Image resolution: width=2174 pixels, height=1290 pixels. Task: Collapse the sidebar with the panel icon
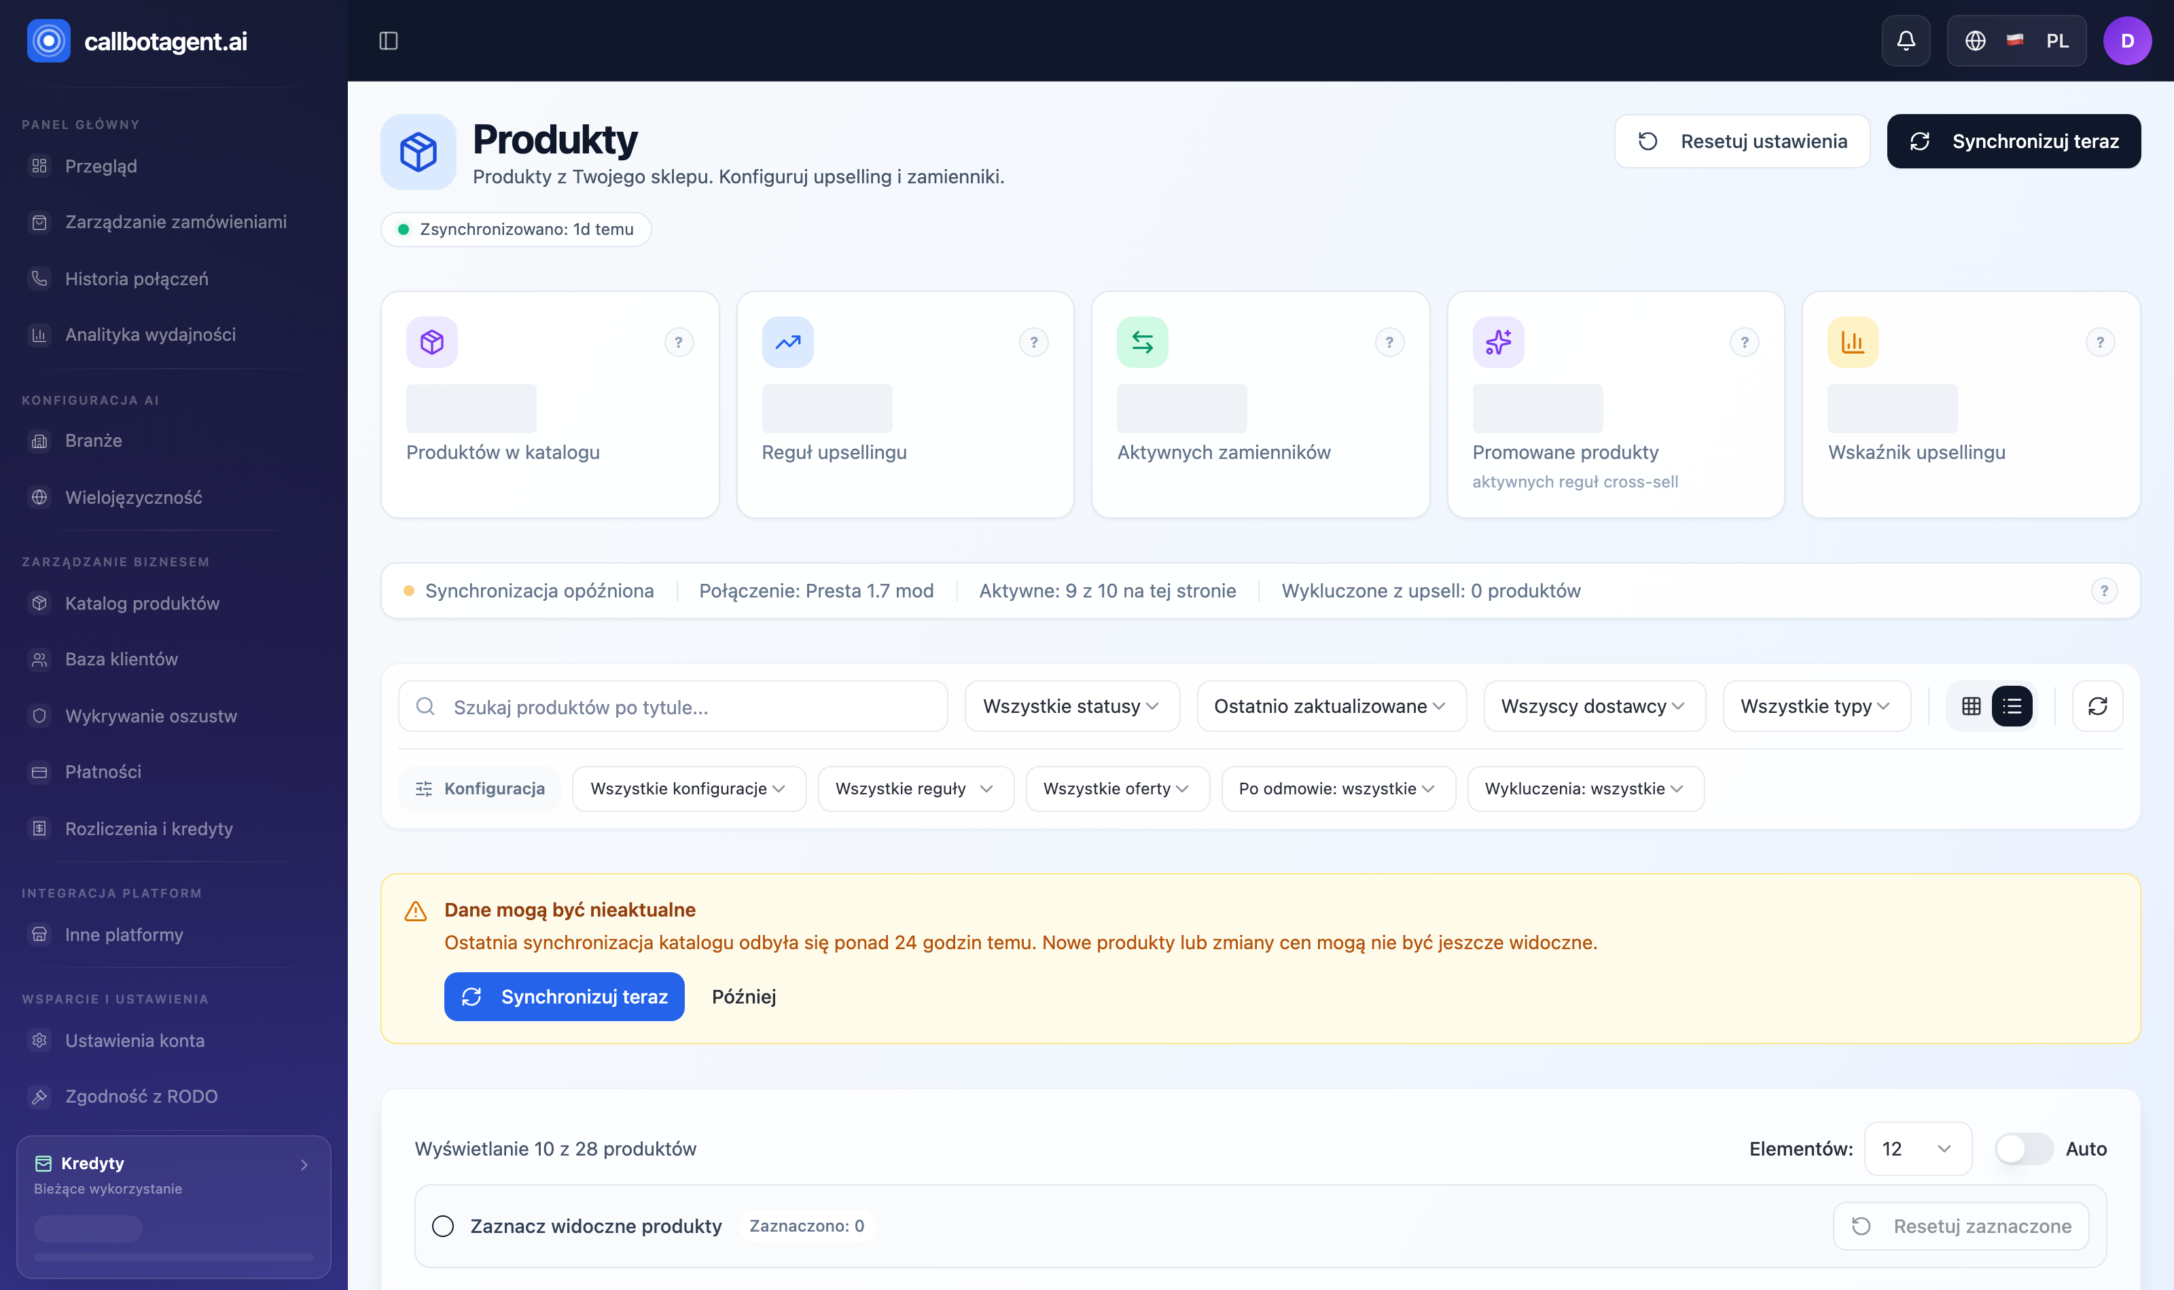(389, 41)
